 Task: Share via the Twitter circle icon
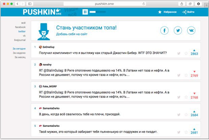pyautogui.click(x=178, y=30)
